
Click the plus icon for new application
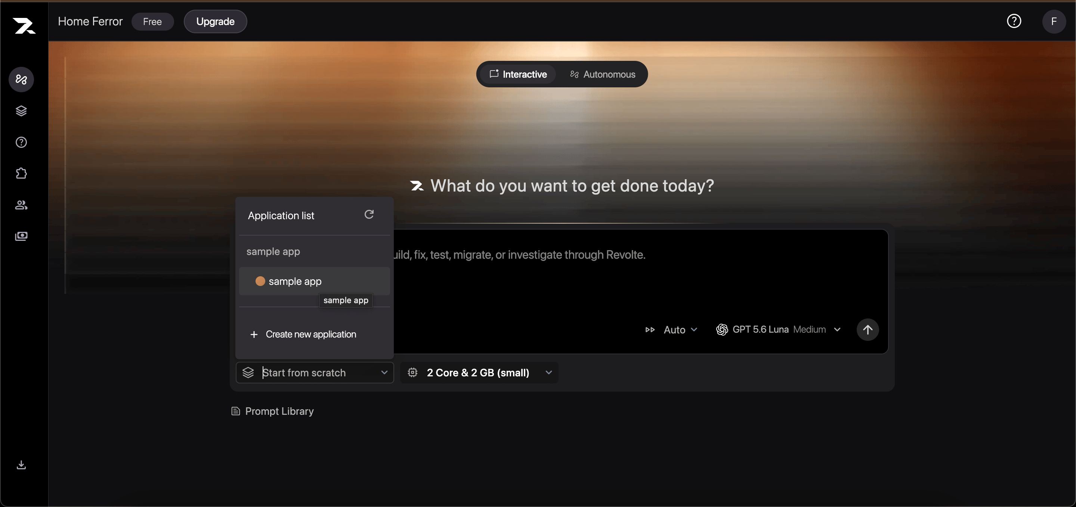pyautogui.click(x=254, y=335)
